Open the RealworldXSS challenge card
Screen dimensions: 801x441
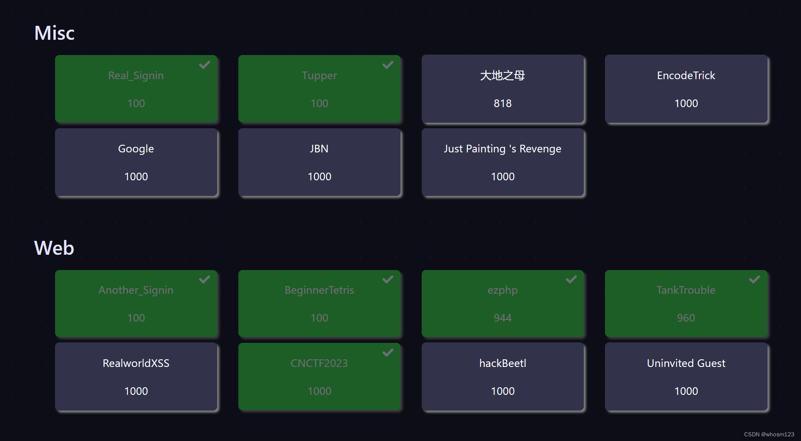(x=136, y=377)
